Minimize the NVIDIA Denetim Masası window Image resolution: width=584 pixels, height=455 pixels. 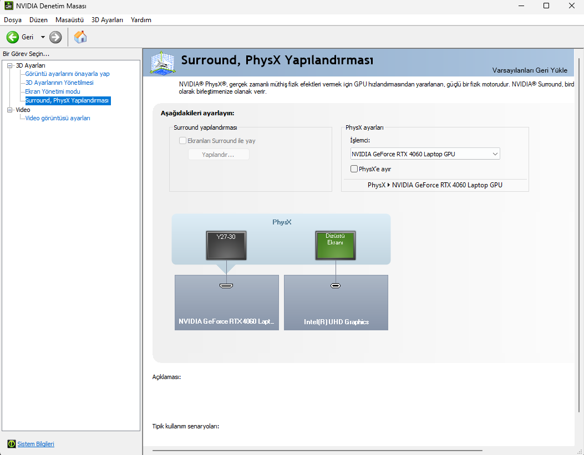pos(521,6)
